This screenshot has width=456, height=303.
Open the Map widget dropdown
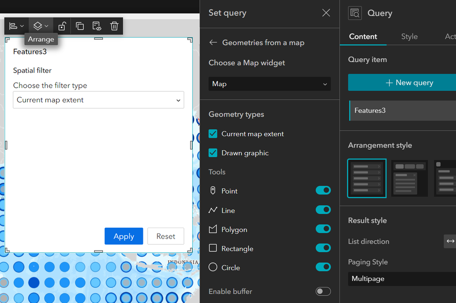click(x=270, y=84)
